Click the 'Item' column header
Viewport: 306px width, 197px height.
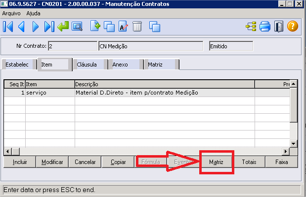coord(50,84)
